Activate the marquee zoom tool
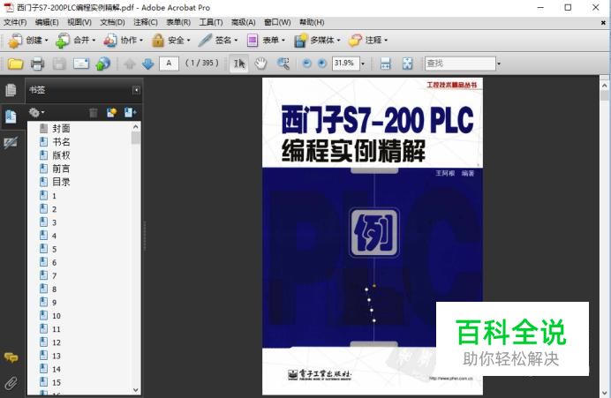Viewport: 611px width, 398px height. [x=283, y=64]
